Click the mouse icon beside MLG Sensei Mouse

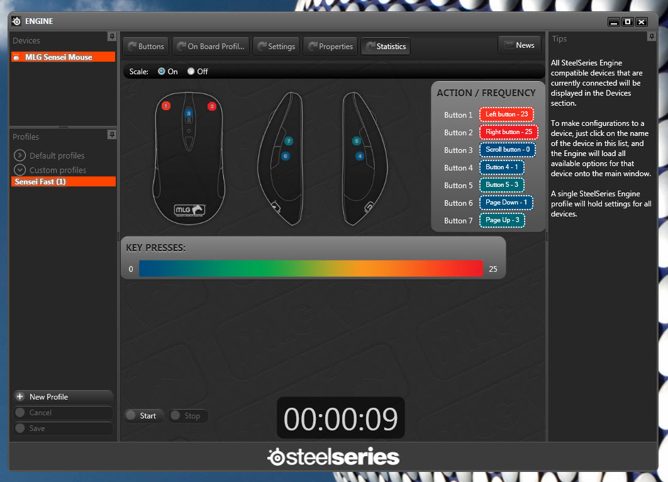pyautogui.click(x=16, y=57)
